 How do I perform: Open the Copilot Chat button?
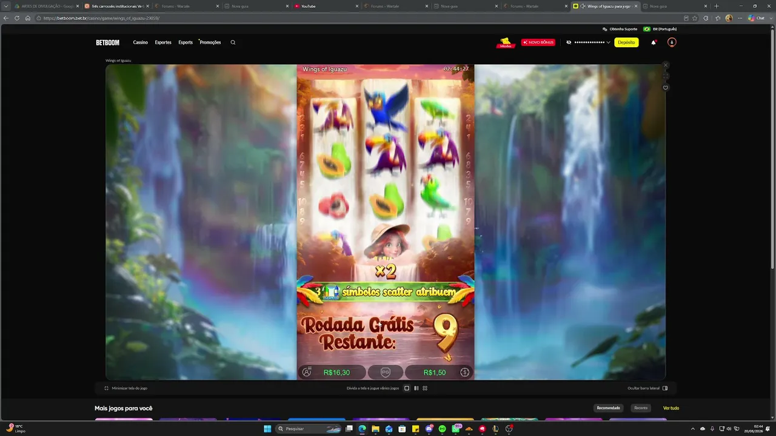[756, 18]
